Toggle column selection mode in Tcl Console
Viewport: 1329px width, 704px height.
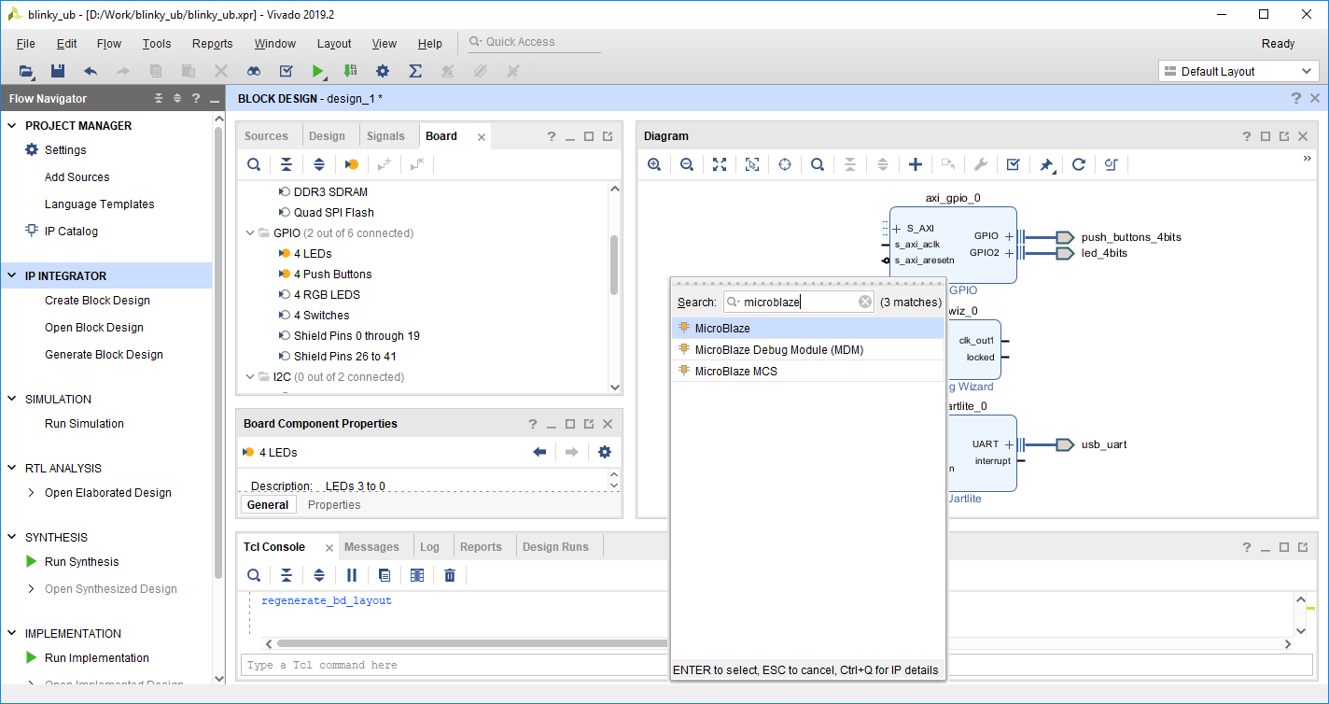[417, 575]
